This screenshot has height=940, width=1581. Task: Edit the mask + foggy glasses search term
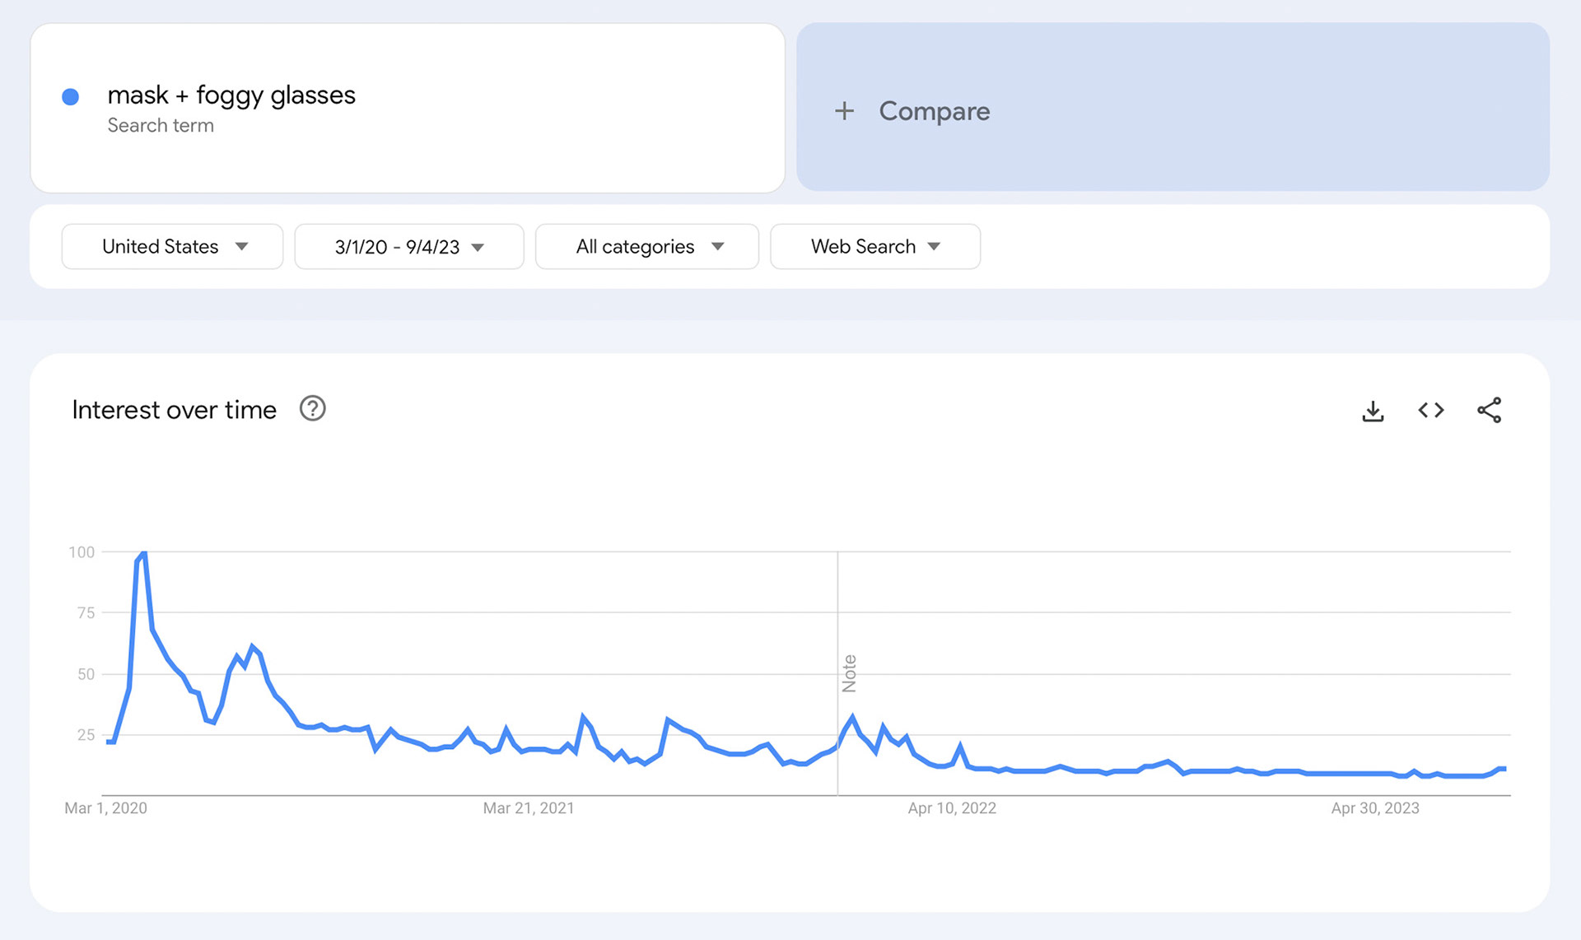pos(231,95)
